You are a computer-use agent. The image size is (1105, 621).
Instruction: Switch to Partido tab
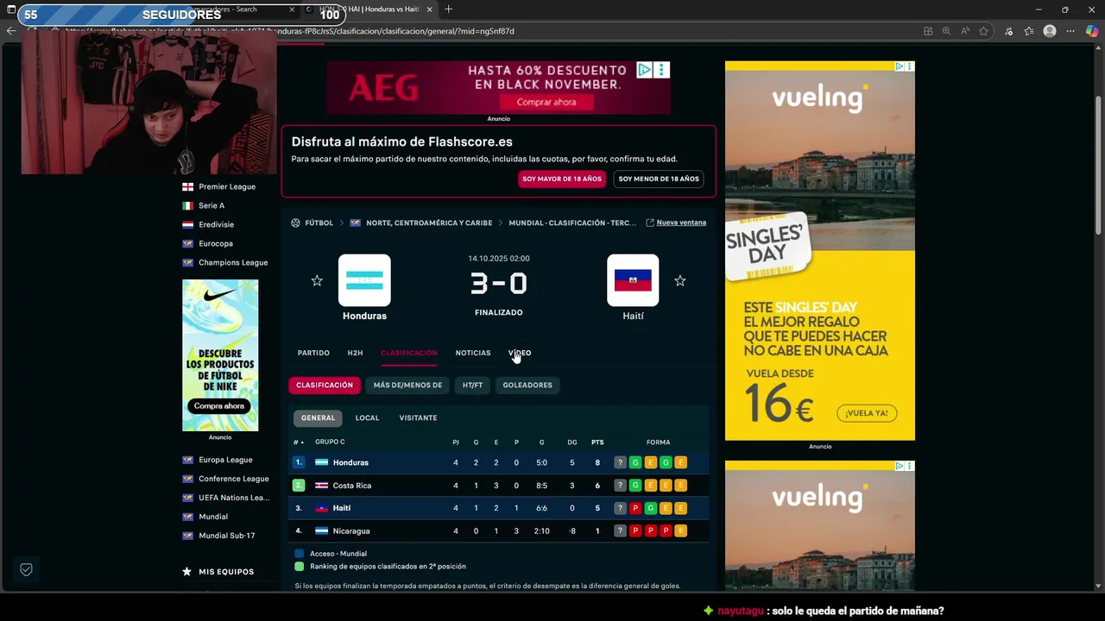313,353
